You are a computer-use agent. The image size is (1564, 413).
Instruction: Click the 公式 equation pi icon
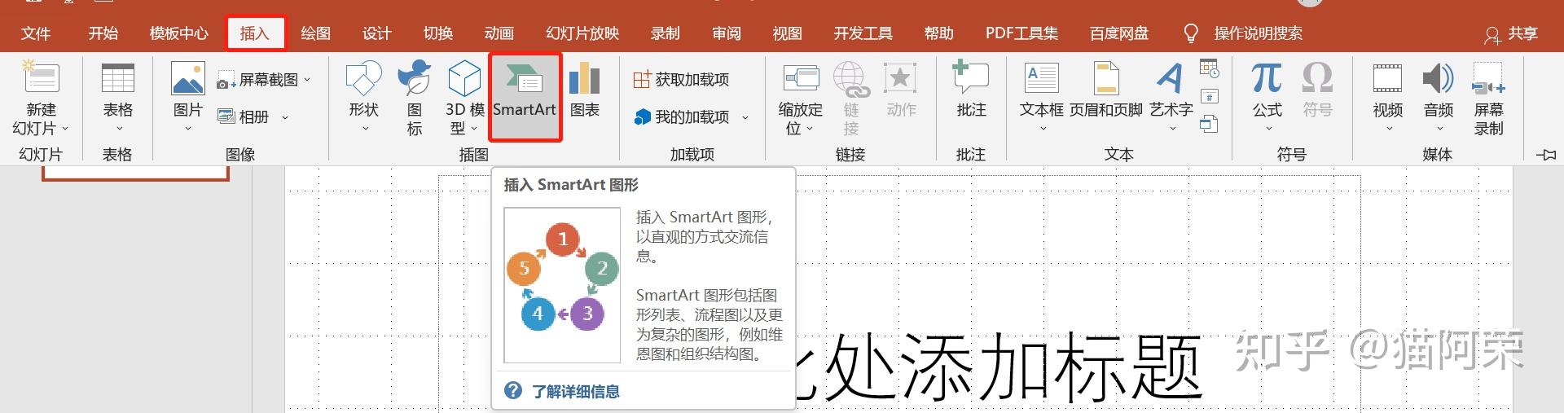tap(1267, 78)
